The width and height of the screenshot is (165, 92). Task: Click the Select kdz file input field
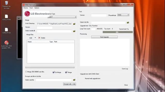[x=108, y=22]
